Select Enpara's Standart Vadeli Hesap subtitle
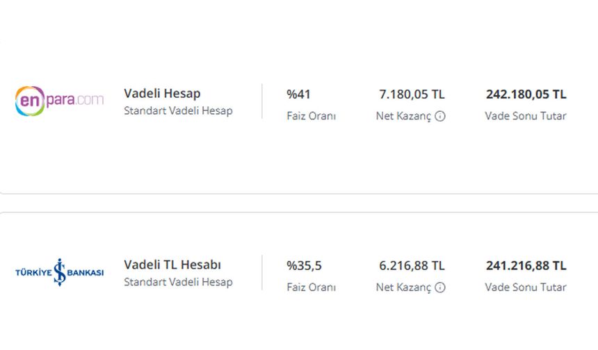 [178, 111]
